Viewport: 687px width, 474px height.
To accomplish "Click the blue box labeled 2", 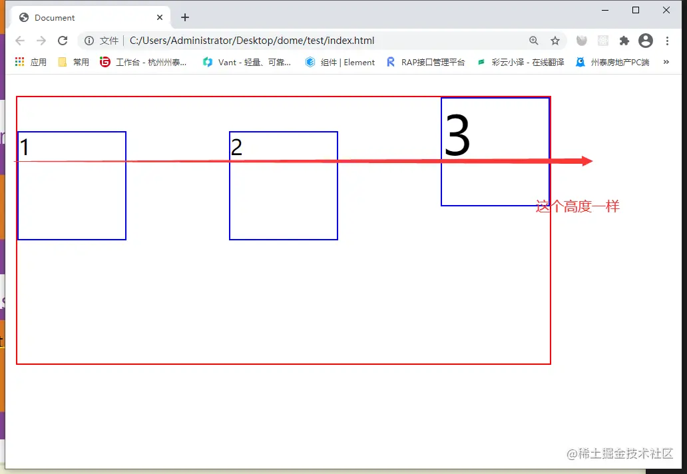I will (284, 186).
